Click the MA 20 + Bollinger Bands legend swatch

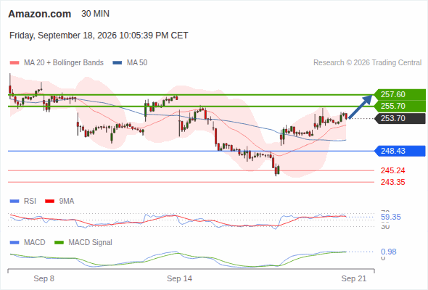(15, 63)
